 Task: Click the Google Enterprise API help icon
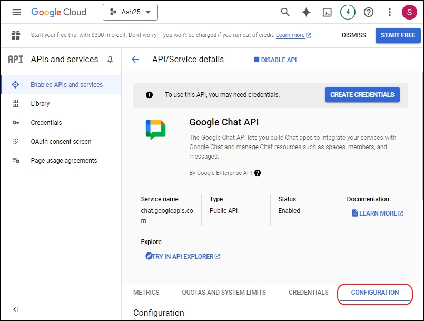258,173
